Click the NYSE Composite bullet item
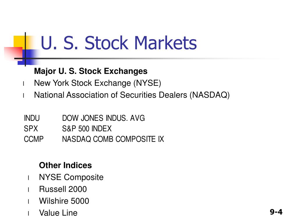The image size is (298, 223). tap(71, 177)
